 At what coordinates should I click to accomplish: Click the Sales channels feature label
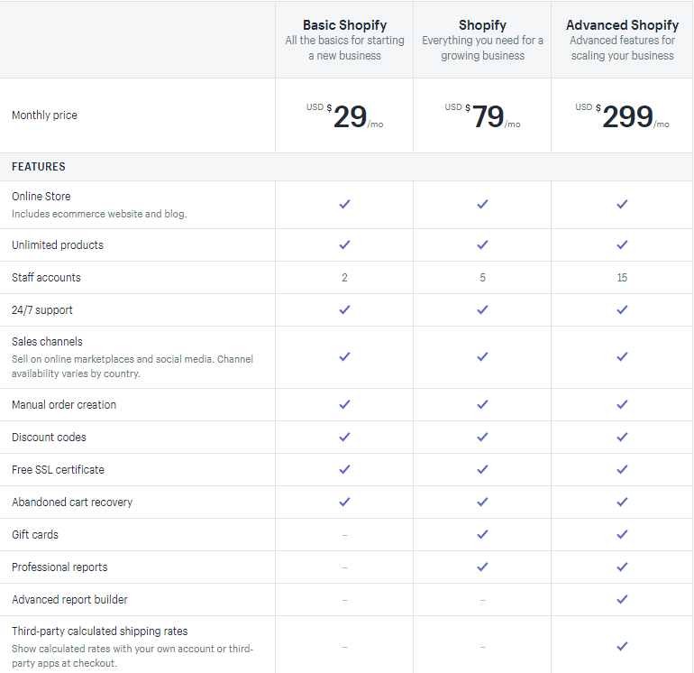[47, 342]
